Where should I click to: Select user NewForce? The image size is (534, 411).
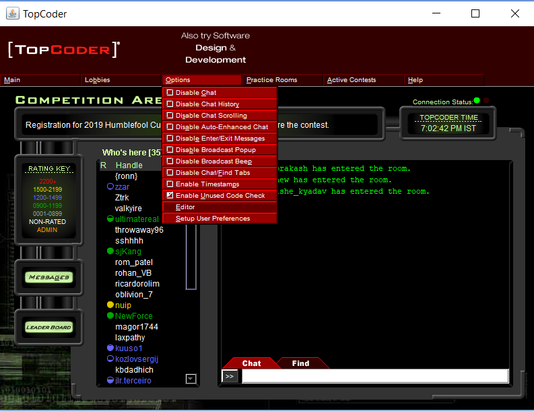click(x=134, y=316)
